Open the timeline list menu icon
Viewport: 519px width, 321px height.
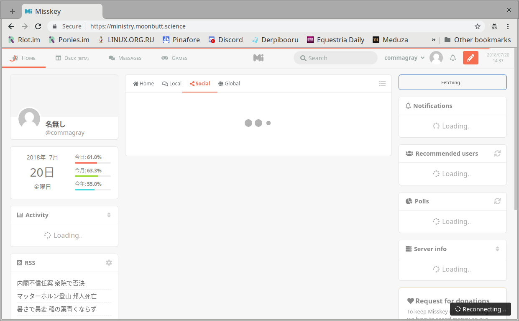(382, 84)
